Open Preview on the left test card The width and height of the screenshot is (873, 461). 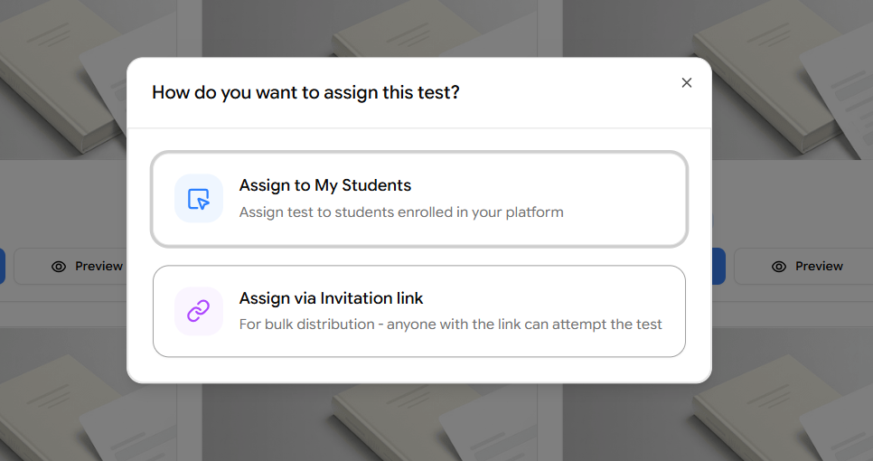[70, 266]
